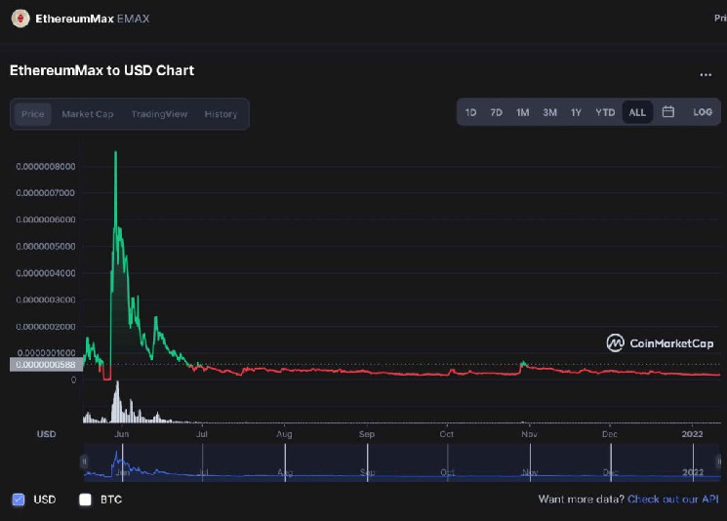Open the History tab
This screenshot has height=521, width=727.
click(221, 114)
